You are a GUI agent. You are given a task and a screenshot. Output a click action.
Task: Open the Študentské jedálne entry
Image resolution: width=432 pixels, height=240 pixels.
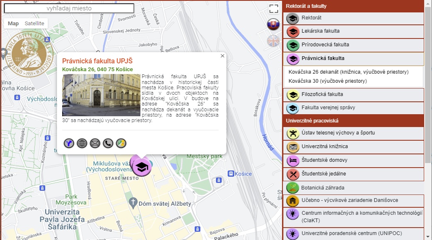click(x=354, y=174)
